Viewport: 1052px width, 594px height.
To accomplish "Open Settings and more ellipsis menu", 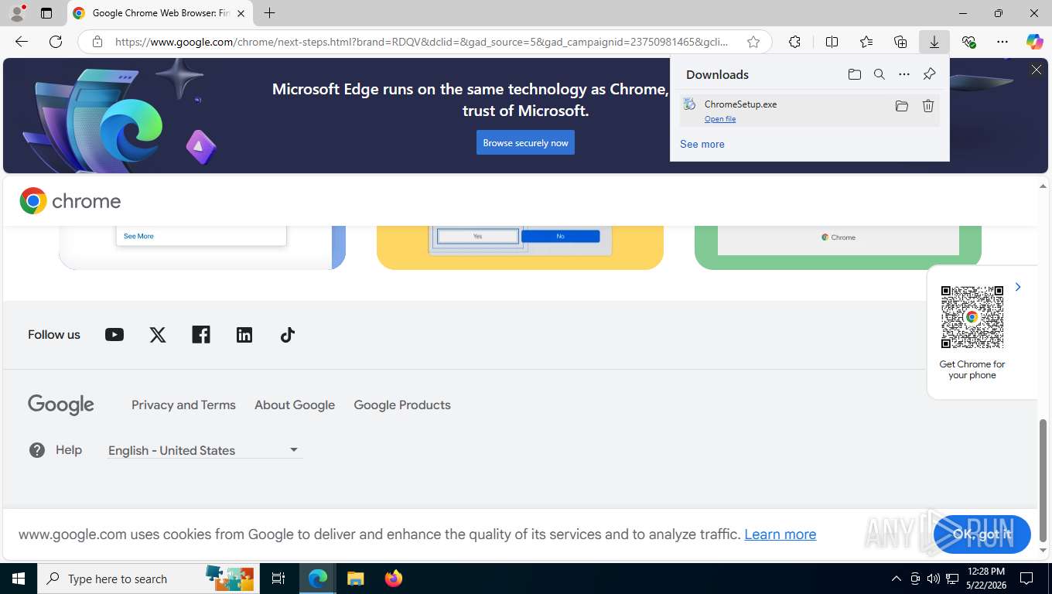I will 1002,42.
